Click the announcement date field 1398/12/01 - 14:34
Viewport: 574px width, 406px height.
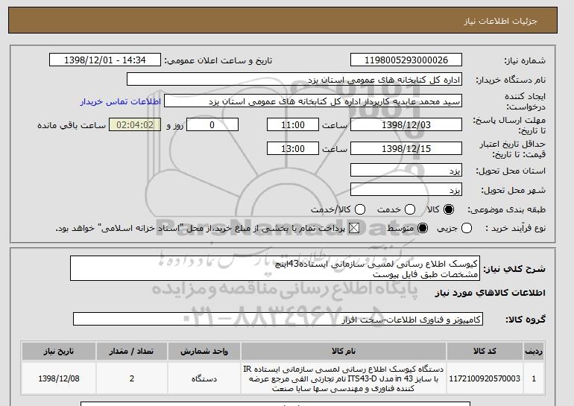[105, 60]
